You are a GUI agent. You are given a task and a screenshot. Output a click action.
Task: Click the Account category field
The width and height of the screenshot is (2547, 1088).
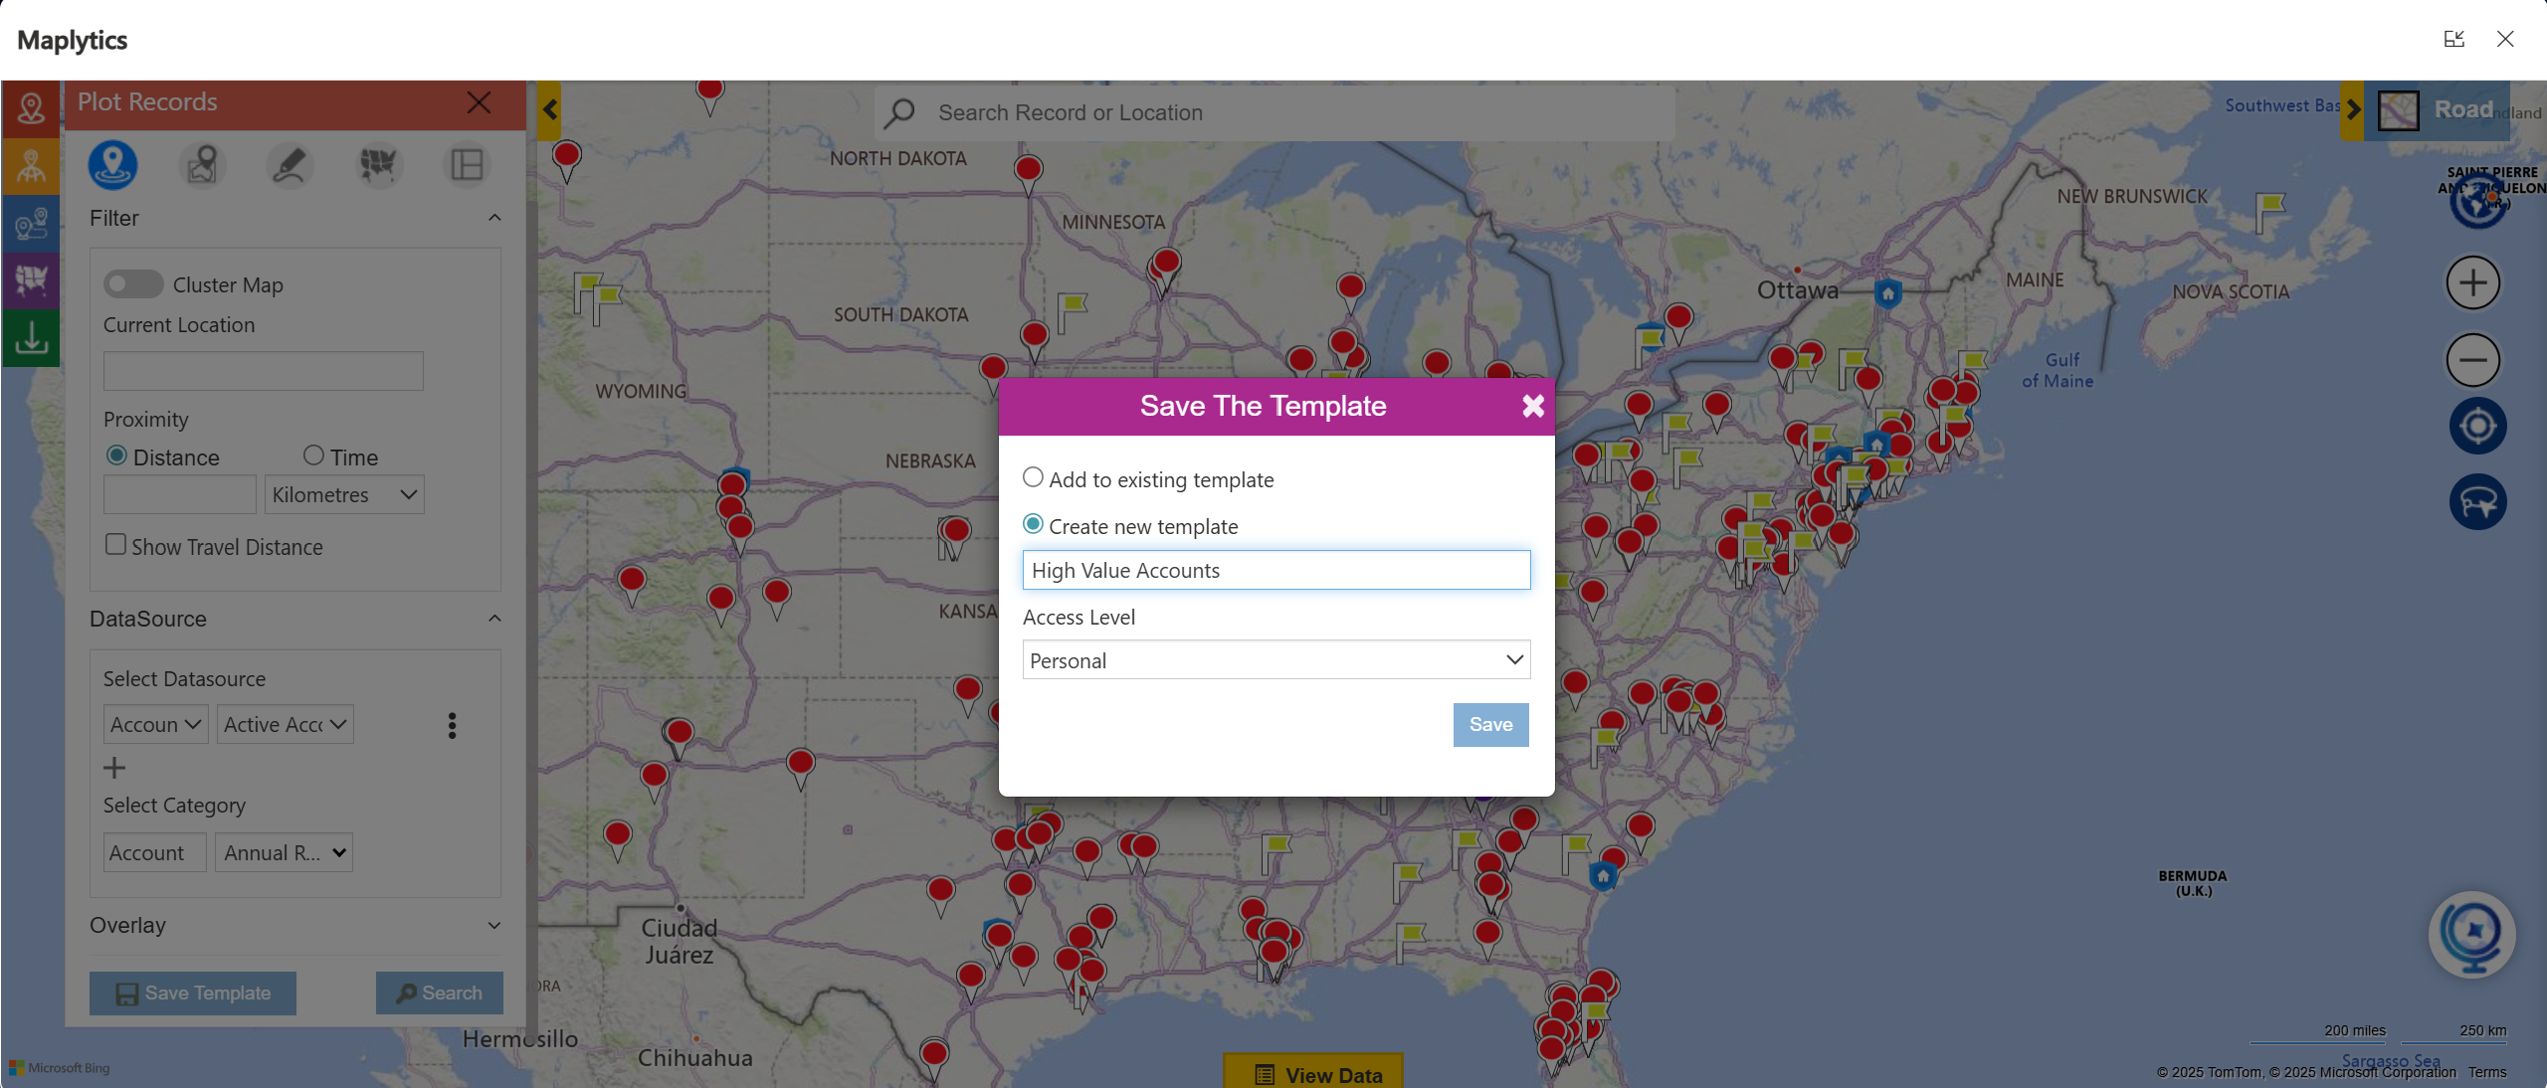155,853
